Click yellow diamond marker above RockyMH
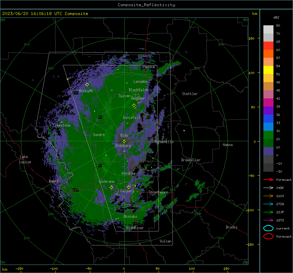Viewport: 293px width, 273px height. click(87, 85)
